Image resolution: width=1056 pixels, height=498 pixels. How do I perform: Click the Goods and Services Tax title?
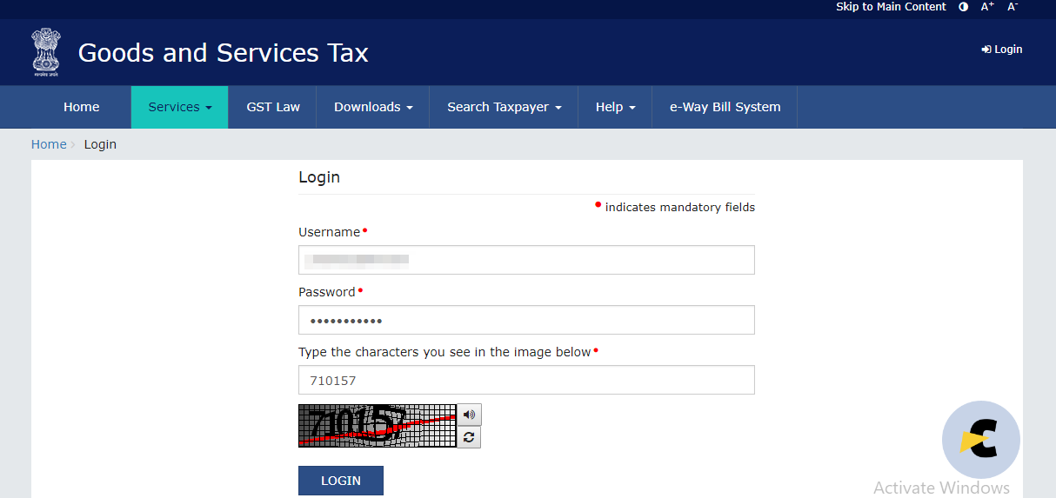224,53
